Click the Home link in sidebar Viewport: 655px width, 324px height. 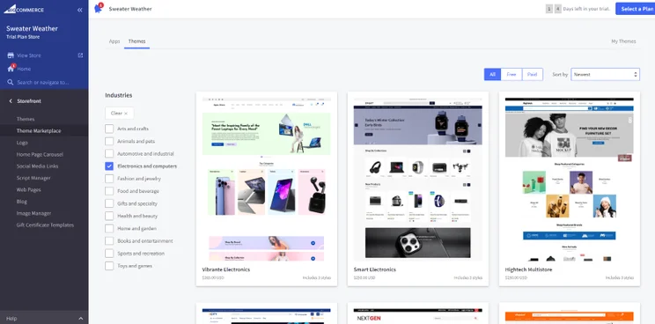(24, 69)
